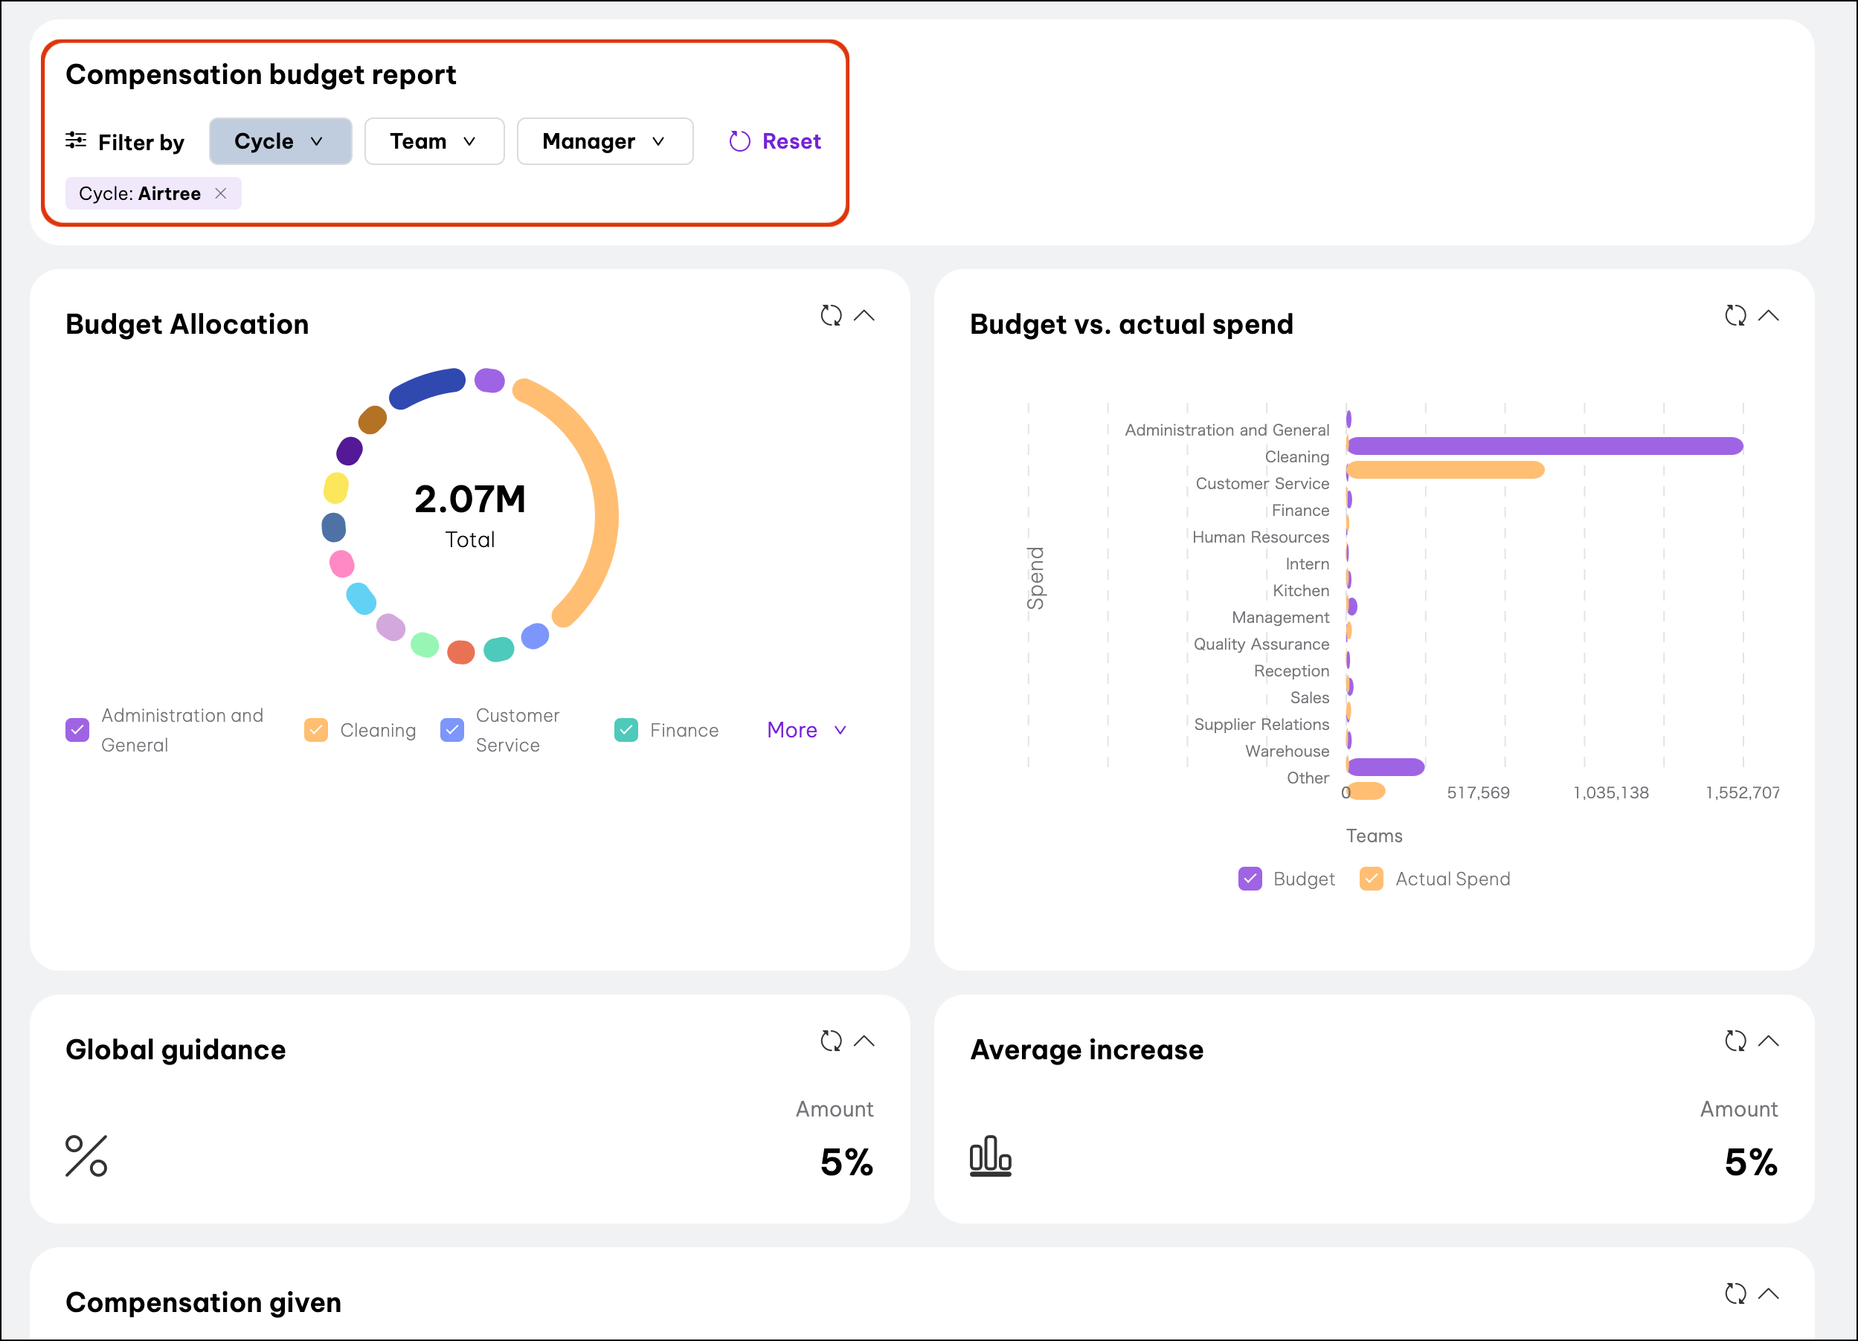Image resolution: width=1858 pixels, height=1341 pixels.
Task: Refresh the Compensation given card
Action: point(1735,1293)
